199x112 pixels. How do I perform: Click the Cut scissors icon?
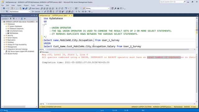57,8
